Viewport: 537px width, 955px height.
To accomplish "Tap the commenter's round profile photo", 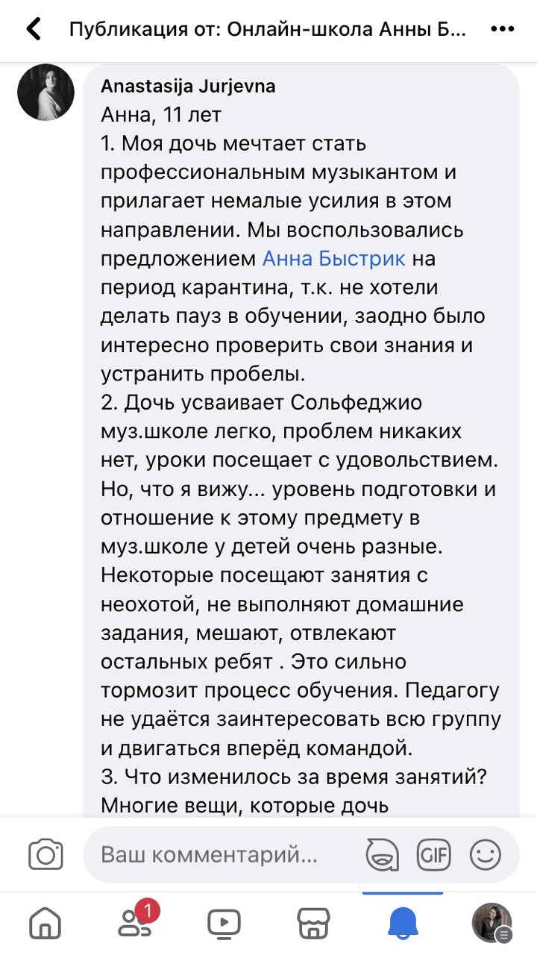I will [45, 92].
